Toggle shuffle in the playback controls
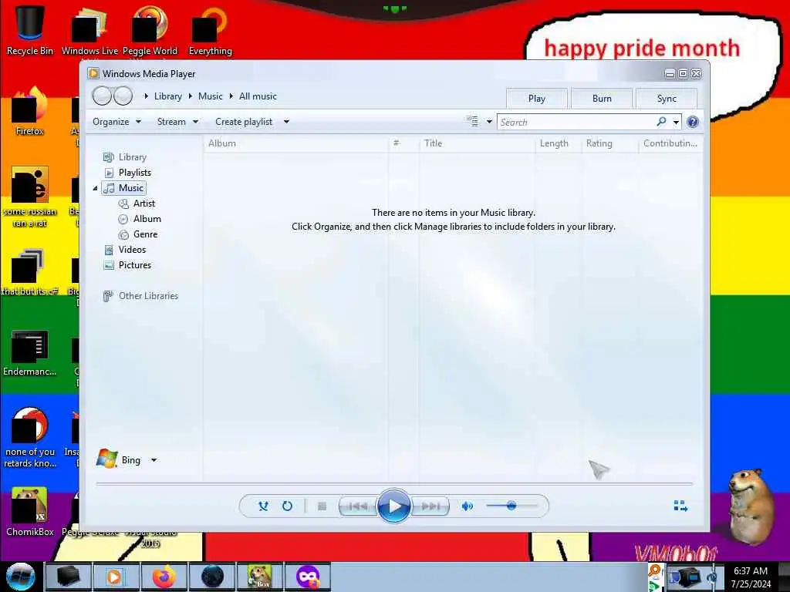 [263, 506]
